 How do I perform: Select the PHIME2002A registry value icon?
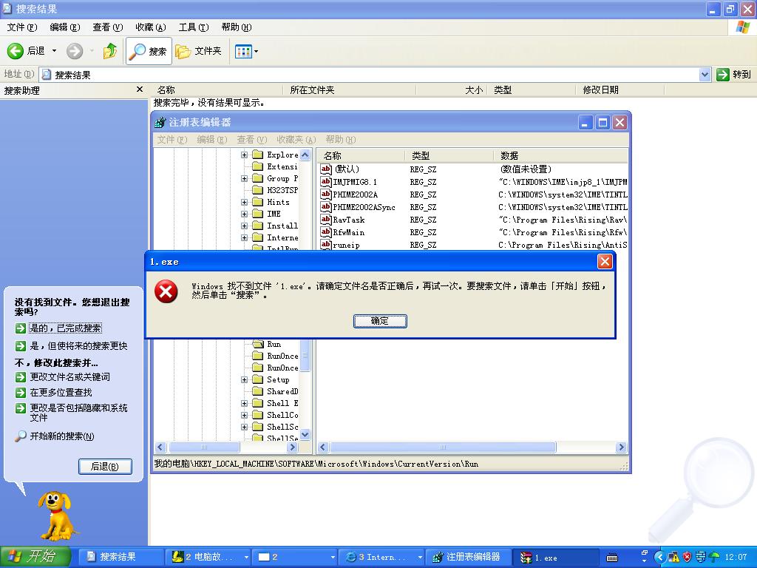[x=326, y=195]
